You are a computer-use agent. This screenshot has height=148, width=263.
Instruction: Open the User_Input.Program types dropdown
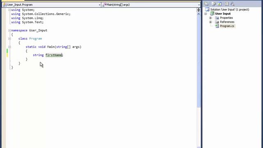[x=99, y=5]
